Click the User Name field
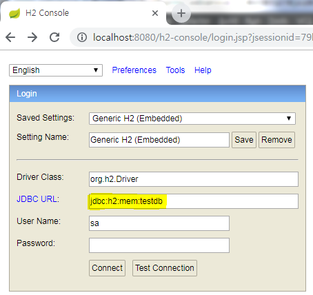Viewport: 313px width, 295px height. pos(159,223)
